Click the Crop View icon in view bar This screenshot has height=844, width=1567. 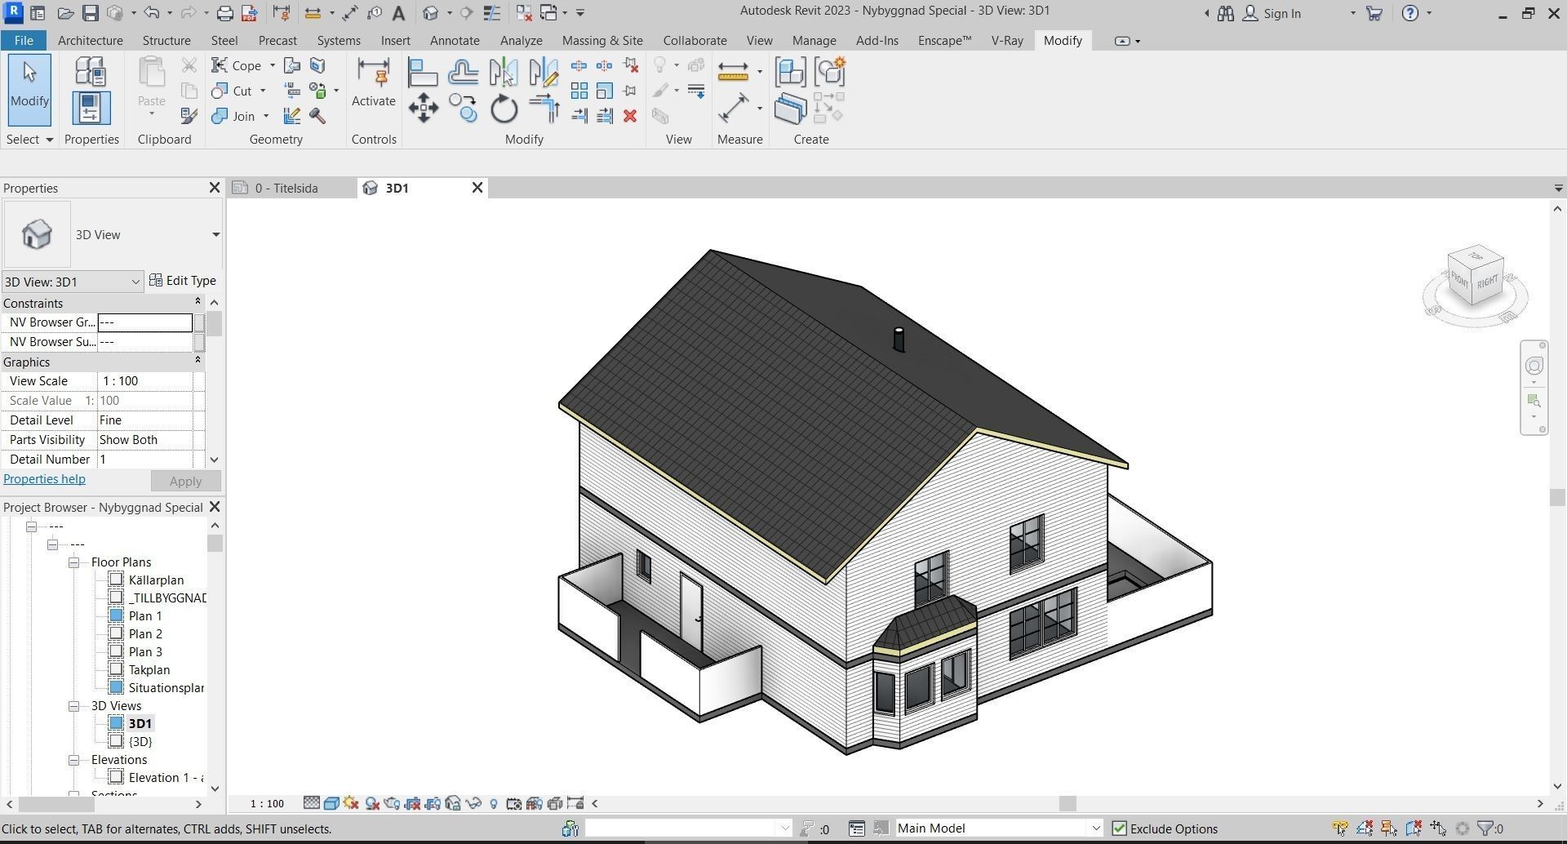click(412, 803)
